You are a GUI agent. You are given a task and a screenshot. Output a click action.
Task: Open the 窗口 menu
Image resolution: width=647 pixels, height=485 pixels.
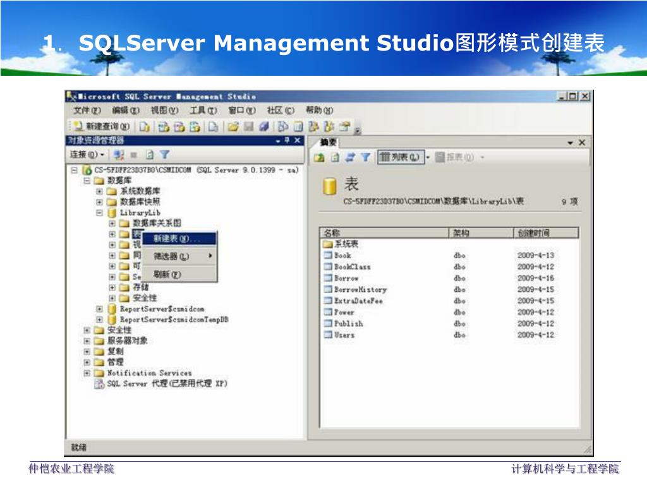tap(242, 111)
